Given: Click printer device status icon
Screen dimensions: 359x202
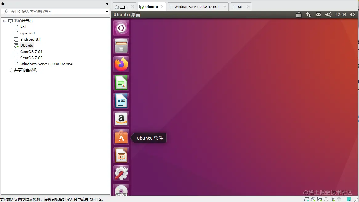Looking at the screenshot, I should coord(326,199).
